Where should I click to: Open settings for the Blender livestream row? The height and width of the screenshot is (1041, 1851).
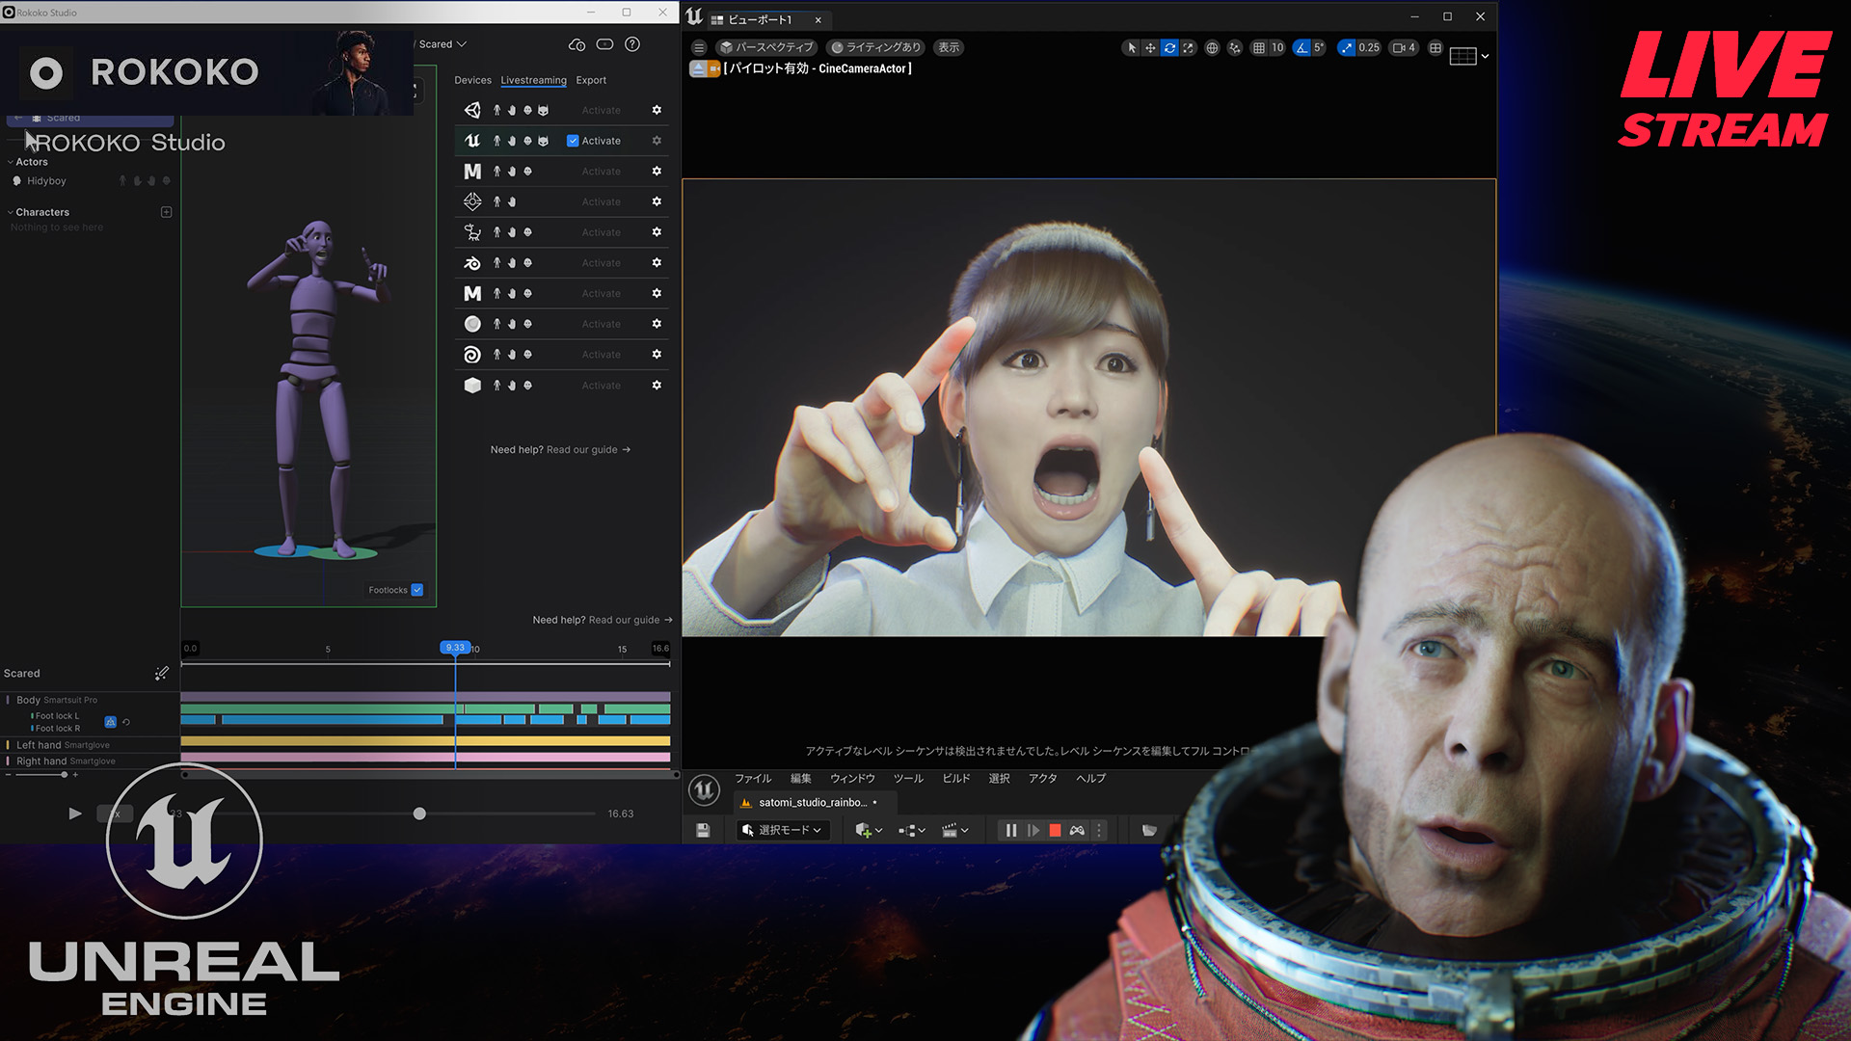(657, 263)
